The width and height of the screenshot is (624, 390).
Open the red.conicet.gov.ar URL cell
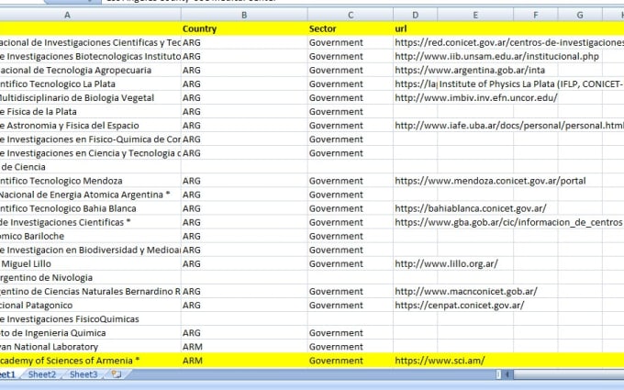pyautogui.click(x=508, y=42)
